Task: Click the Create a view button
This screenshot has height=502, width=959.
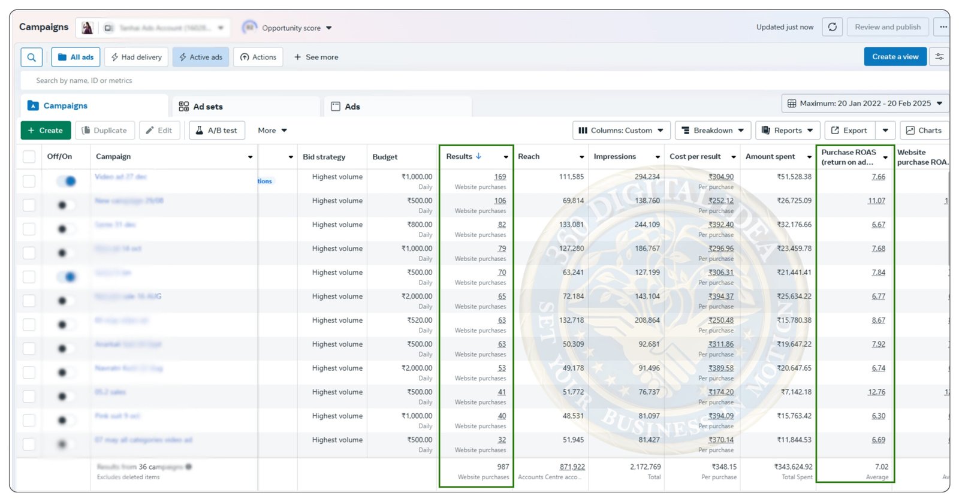Action: (x=895, y=57)
